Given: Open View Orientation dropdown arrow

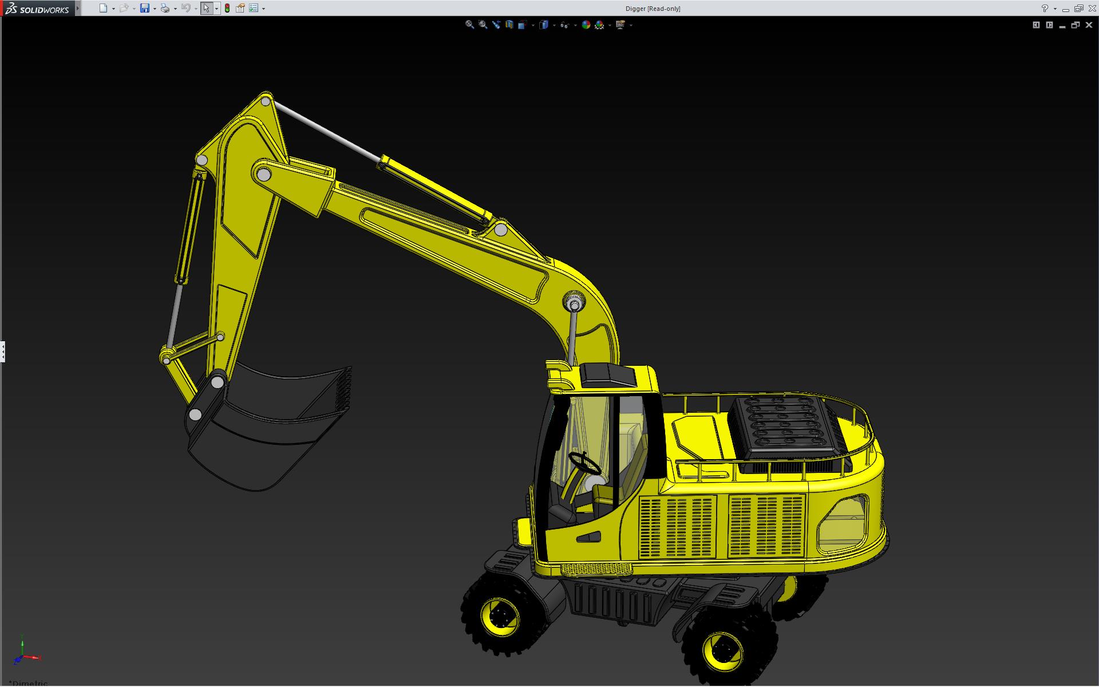Looking at the screenshot, I should coord(533,25).
